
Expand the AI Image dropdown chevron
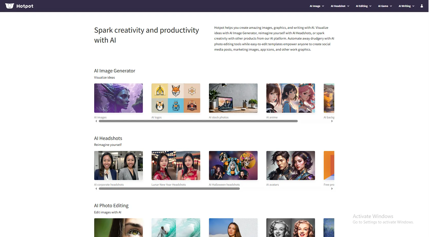[x=323, y=6]
